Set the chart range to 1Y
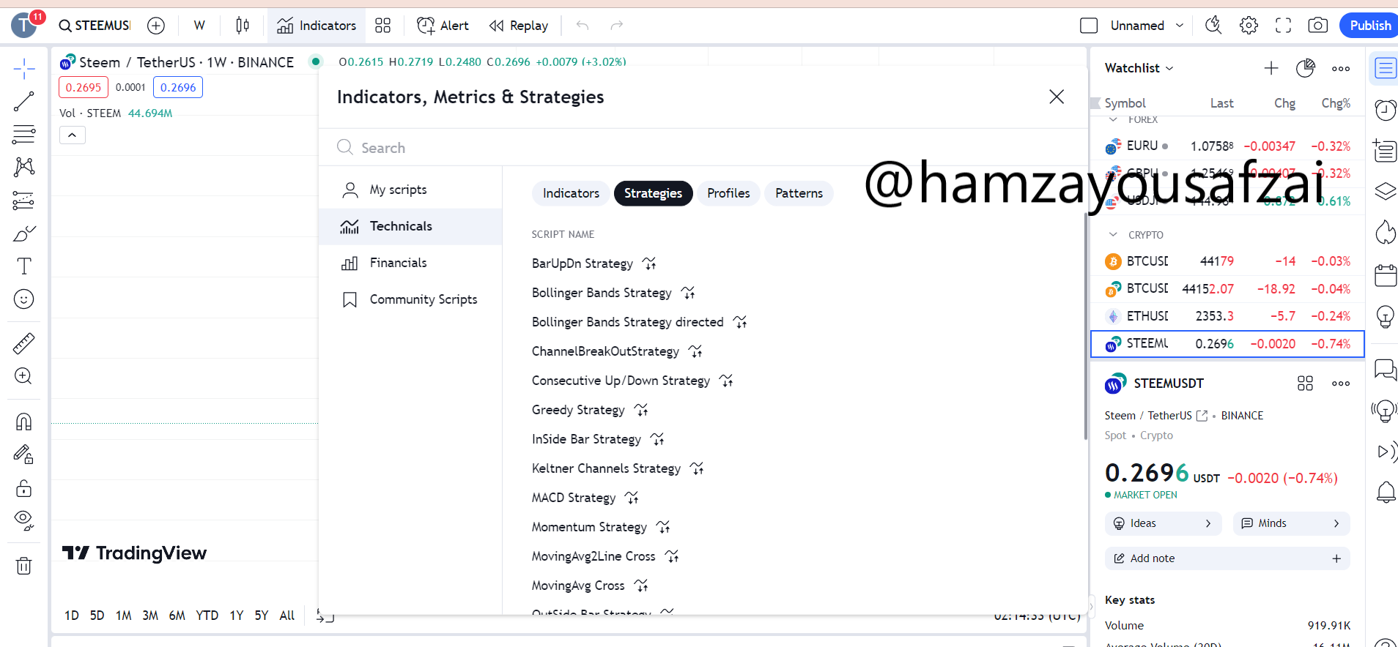This screenshot has height=647, width=1398. coord(237,616)
